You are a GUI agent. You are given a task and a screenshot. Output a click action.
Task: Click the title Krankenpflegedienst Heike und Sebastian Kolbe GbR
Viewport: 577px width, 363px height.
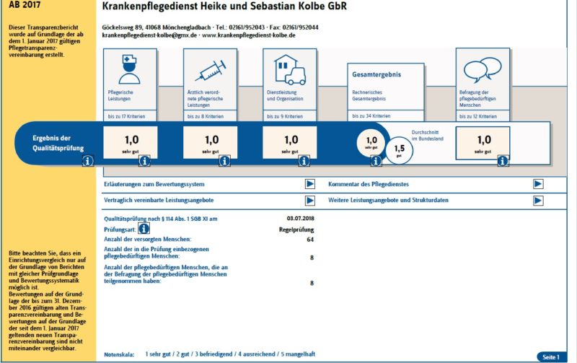224,6
